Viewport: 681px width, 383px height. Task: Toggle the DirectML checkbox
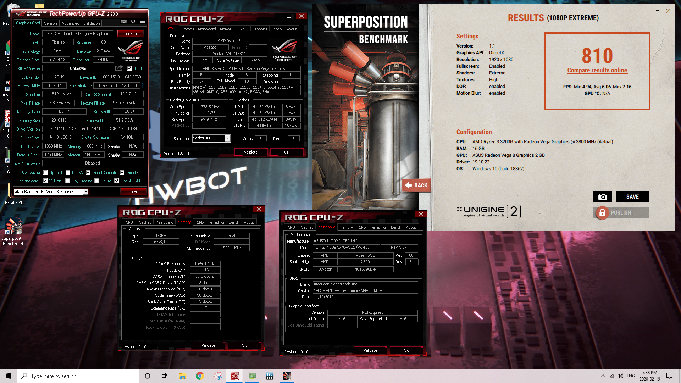click(122, 173)
